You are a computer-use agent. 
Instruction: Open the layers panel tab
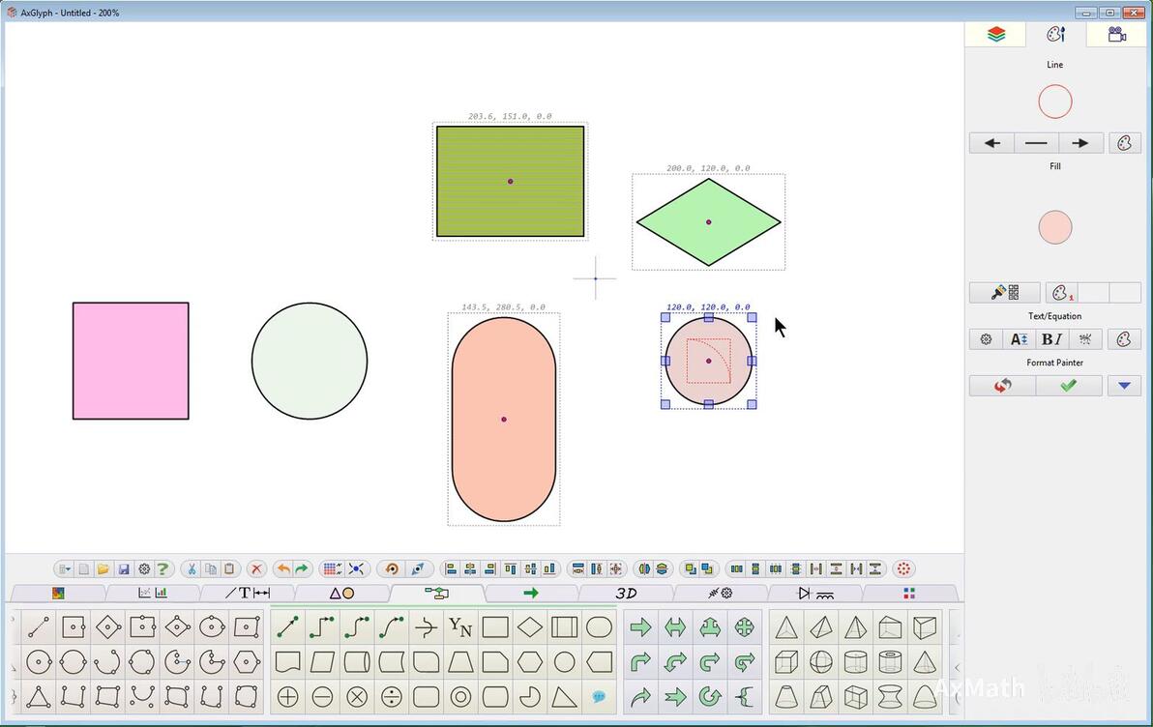coord(995,35)
